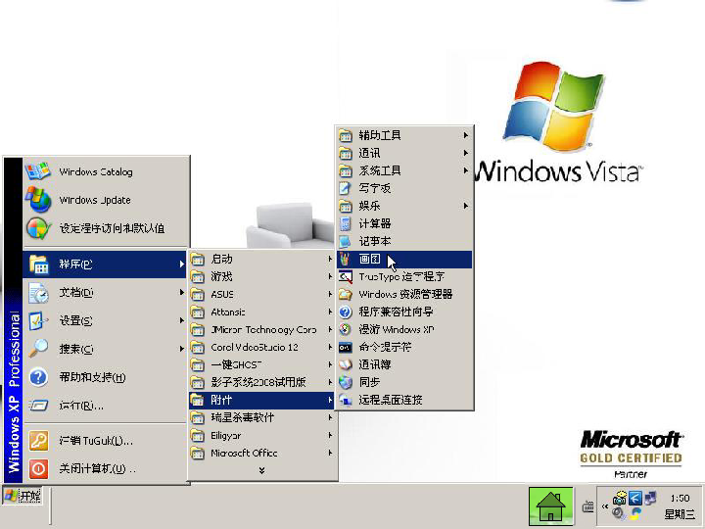Open the Eiligyar program folder
This screenshot has width=705, height=529.
tap(261, 435)
